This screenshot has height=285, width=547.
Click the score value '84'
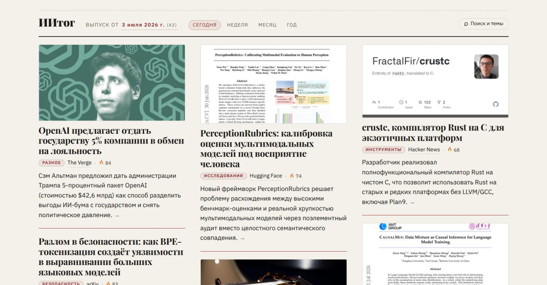[x=108, y=163]
